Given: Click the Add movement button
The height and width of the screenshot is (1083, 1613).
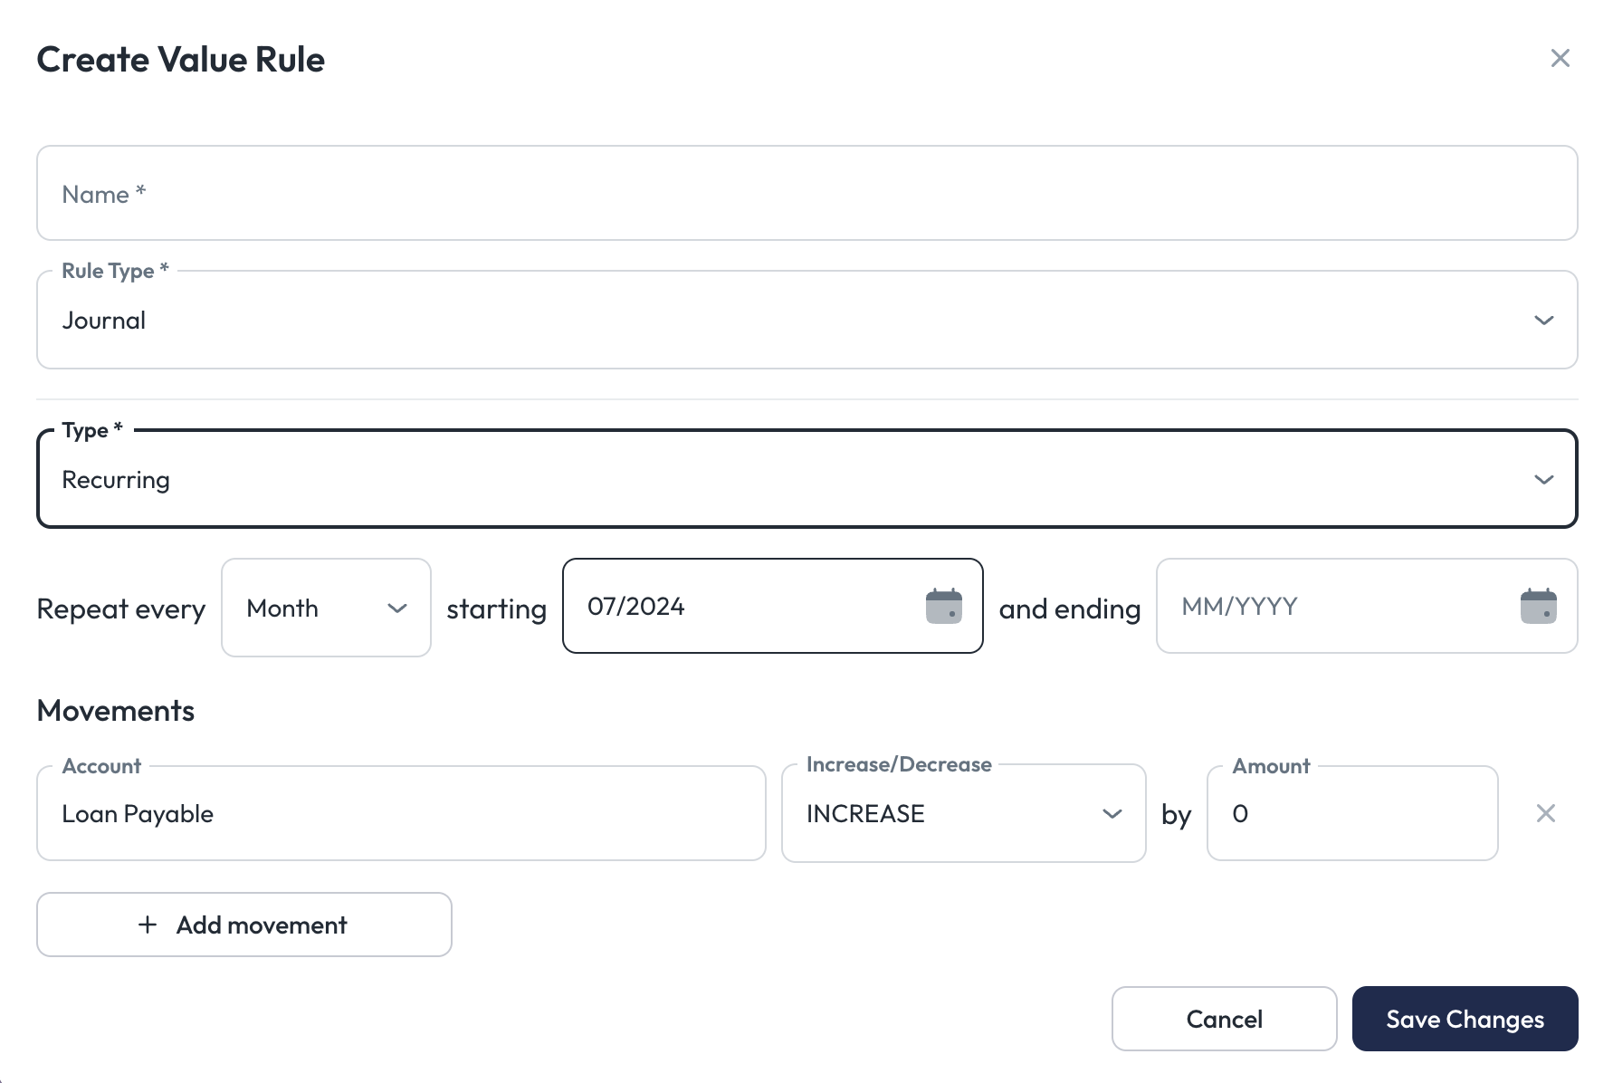Looking at the screenshot, I should pos(243,925).
